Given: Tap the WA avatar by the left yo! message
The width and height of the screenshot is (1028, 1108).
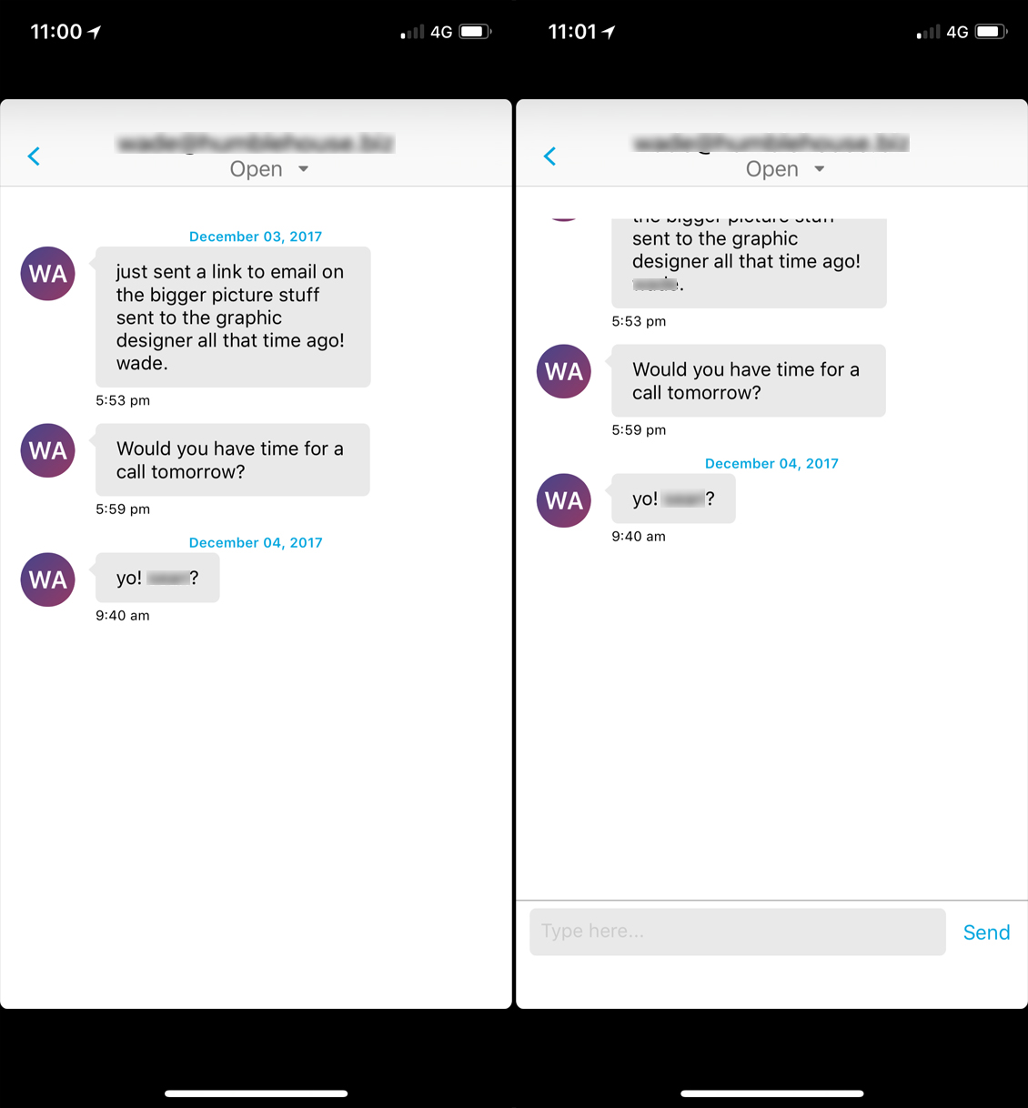Looking at the screenshot, I should (x=47, y=579).
